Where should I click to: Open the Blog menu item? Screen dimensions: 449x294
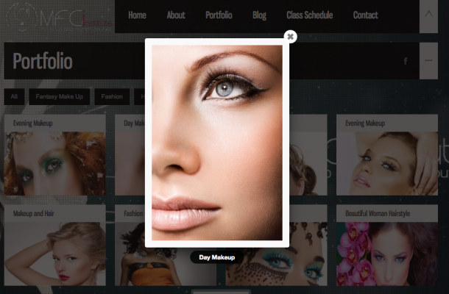[x=259, y=15]
